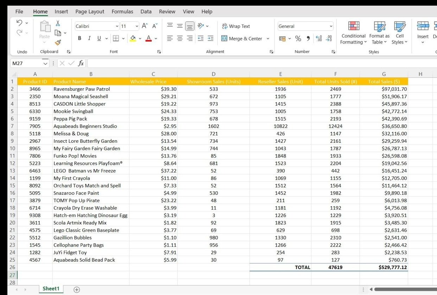The image size is (437, 295).
Task: Click the Undo arrow icon
Action: click(19, 23)
